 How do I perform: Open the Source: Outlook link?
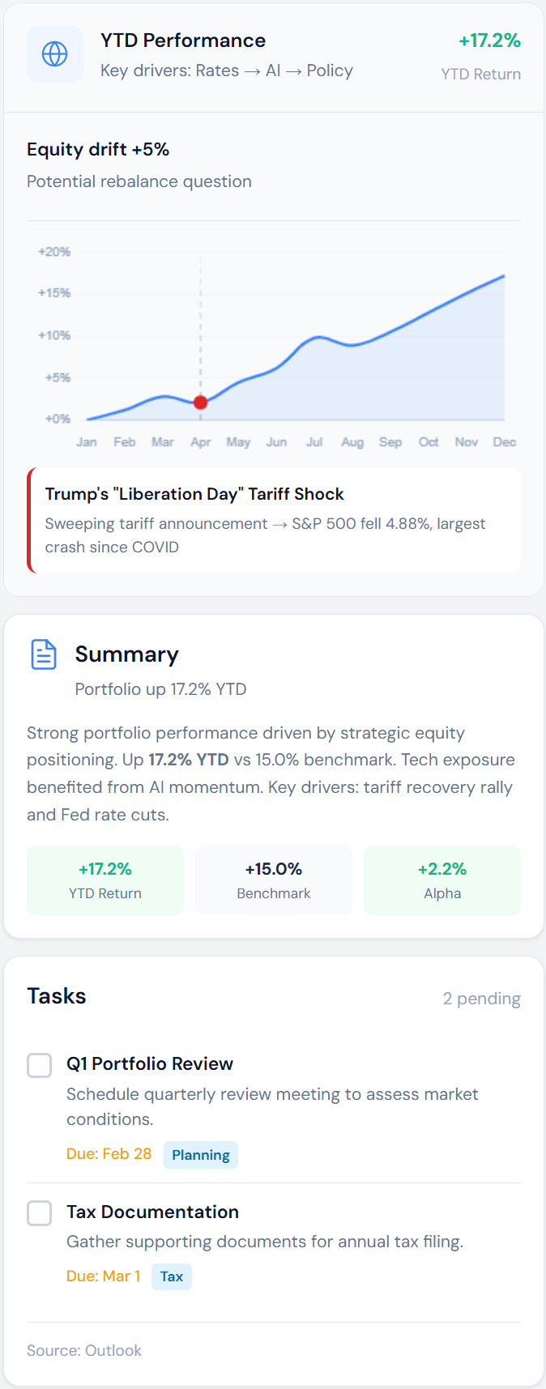(84, 1350)
